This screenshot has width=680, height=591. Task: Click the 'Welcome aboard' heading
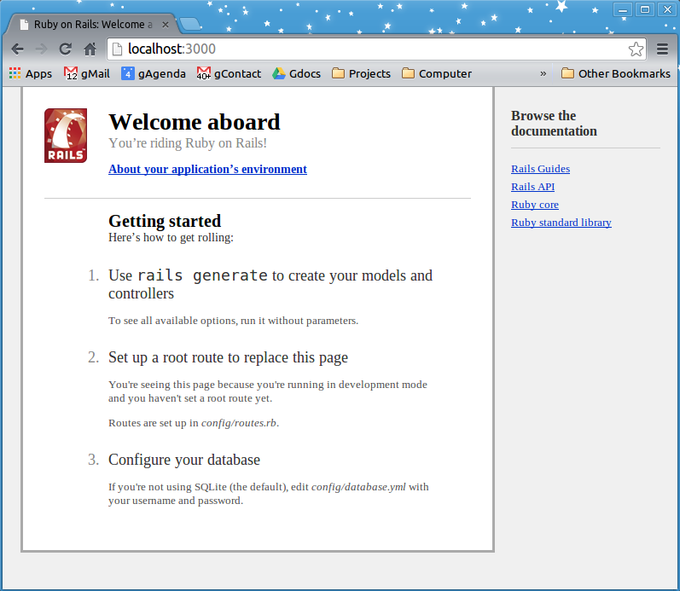195,122
